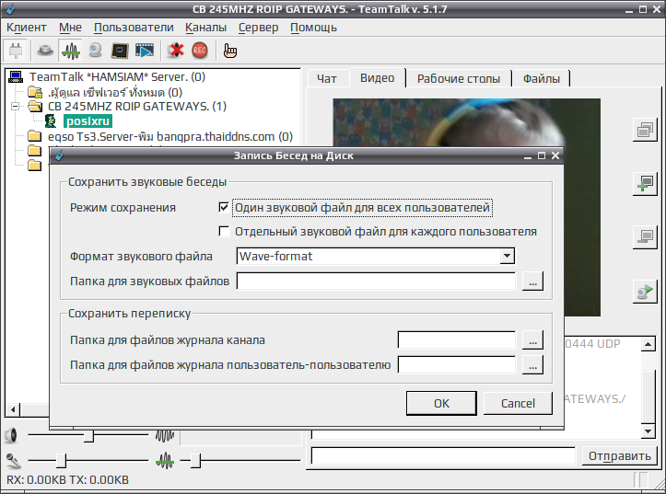This screenshot has height=494, width=666.
Task: Select the posixru user in channel tree
Action: (x=88, y=121)
